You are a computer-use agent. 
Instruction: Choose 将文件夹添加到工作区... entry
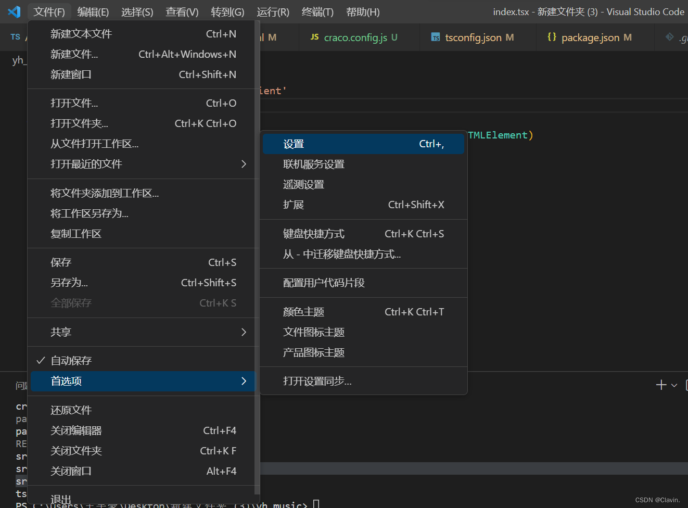pos(143,193)
